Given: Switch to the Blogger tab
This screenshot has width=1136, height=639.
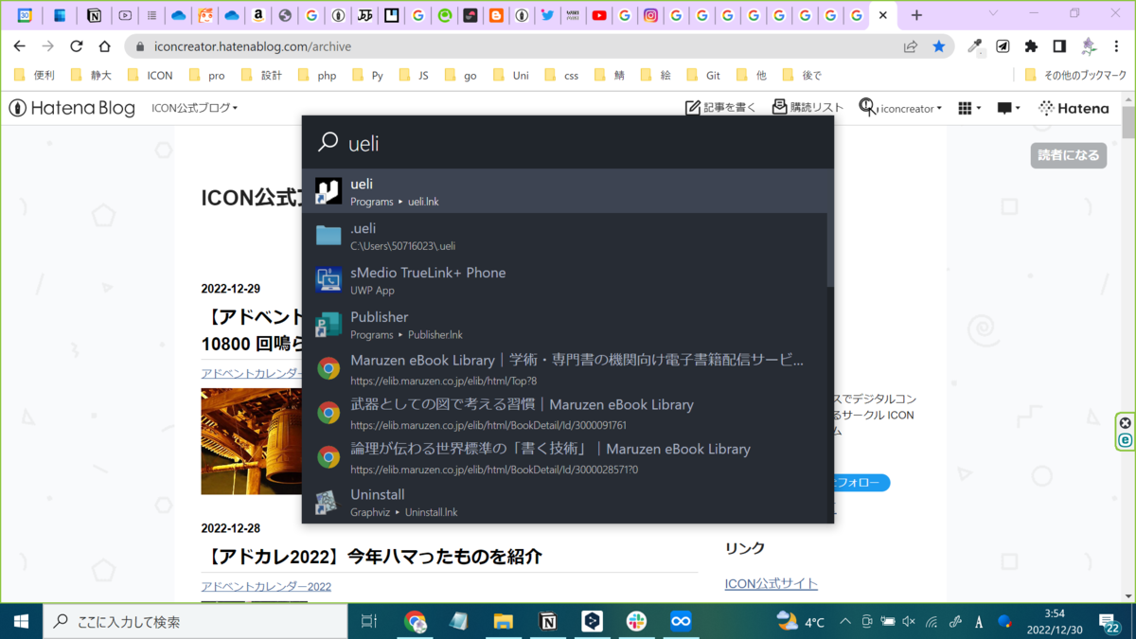Looking at the screenshot, I should (x=495, y=15).
